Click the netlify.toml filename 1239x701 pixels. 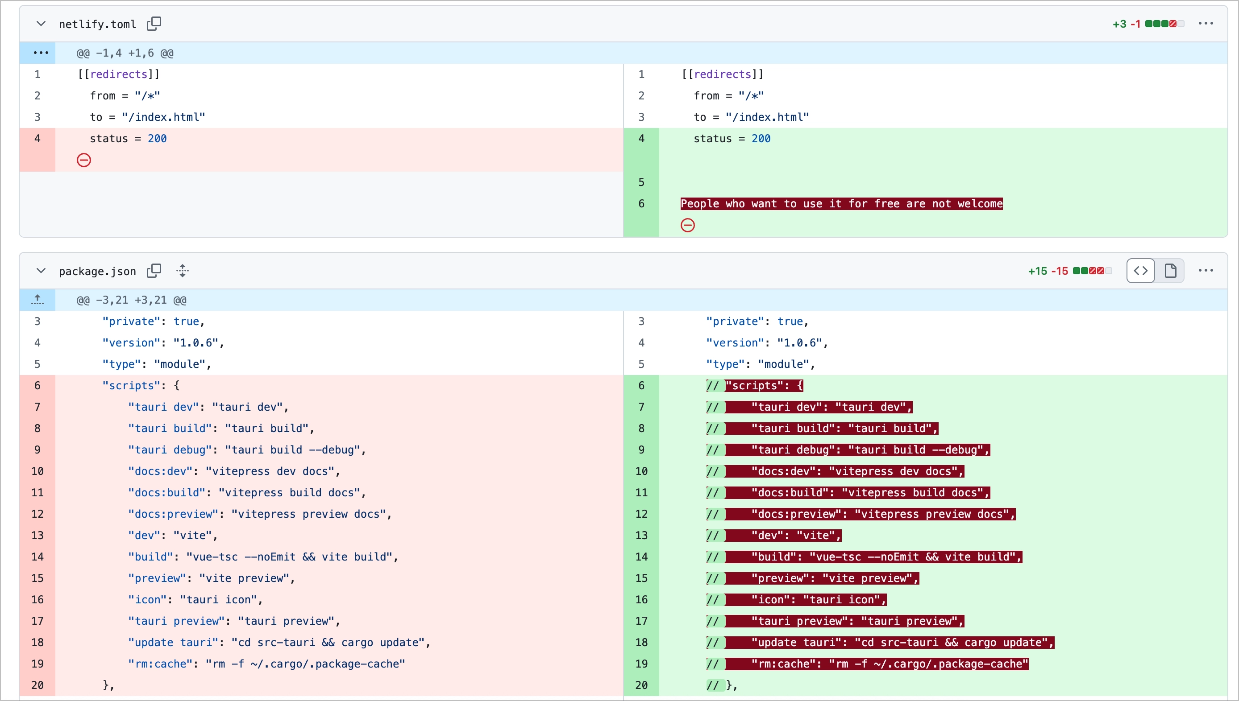[98, 24]
